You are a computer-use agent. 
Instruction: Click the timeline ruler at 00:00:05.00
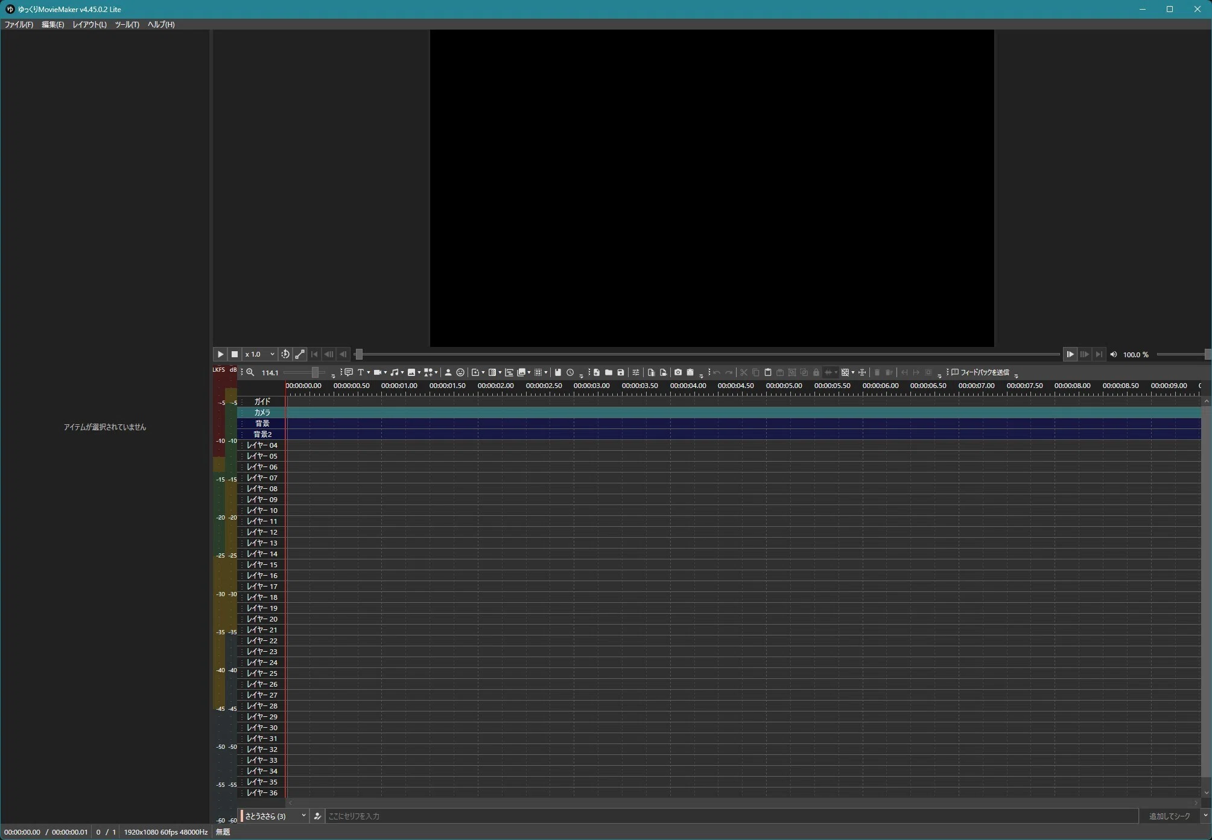point(784,386)
